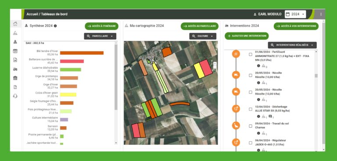
Task: Open the home icon in the sidebar
Action: pos(15,24)
